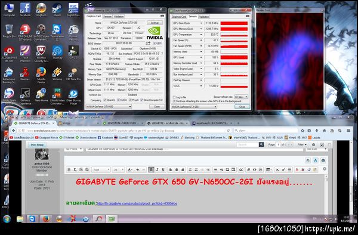Open the Firefox hamburger menu
Image resolution: width=358 pixels, height=235 pixels.
point(348,131)
